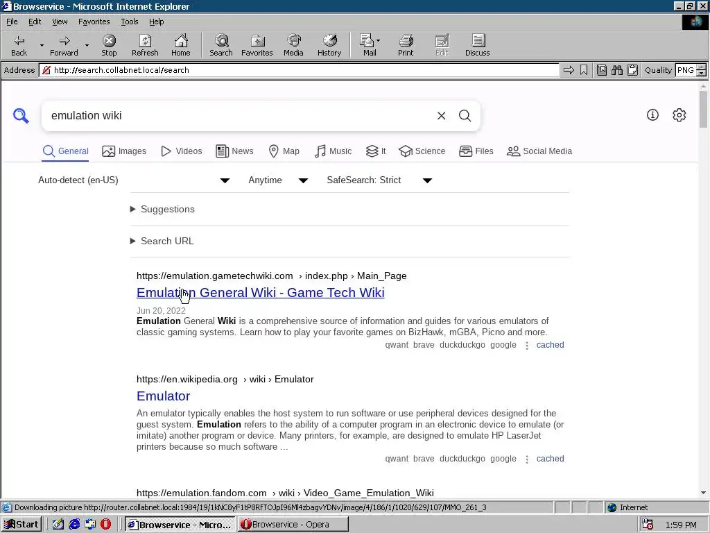Print the page using Print icon
This screenshot has height=533, width=710.
coord(406,46)
